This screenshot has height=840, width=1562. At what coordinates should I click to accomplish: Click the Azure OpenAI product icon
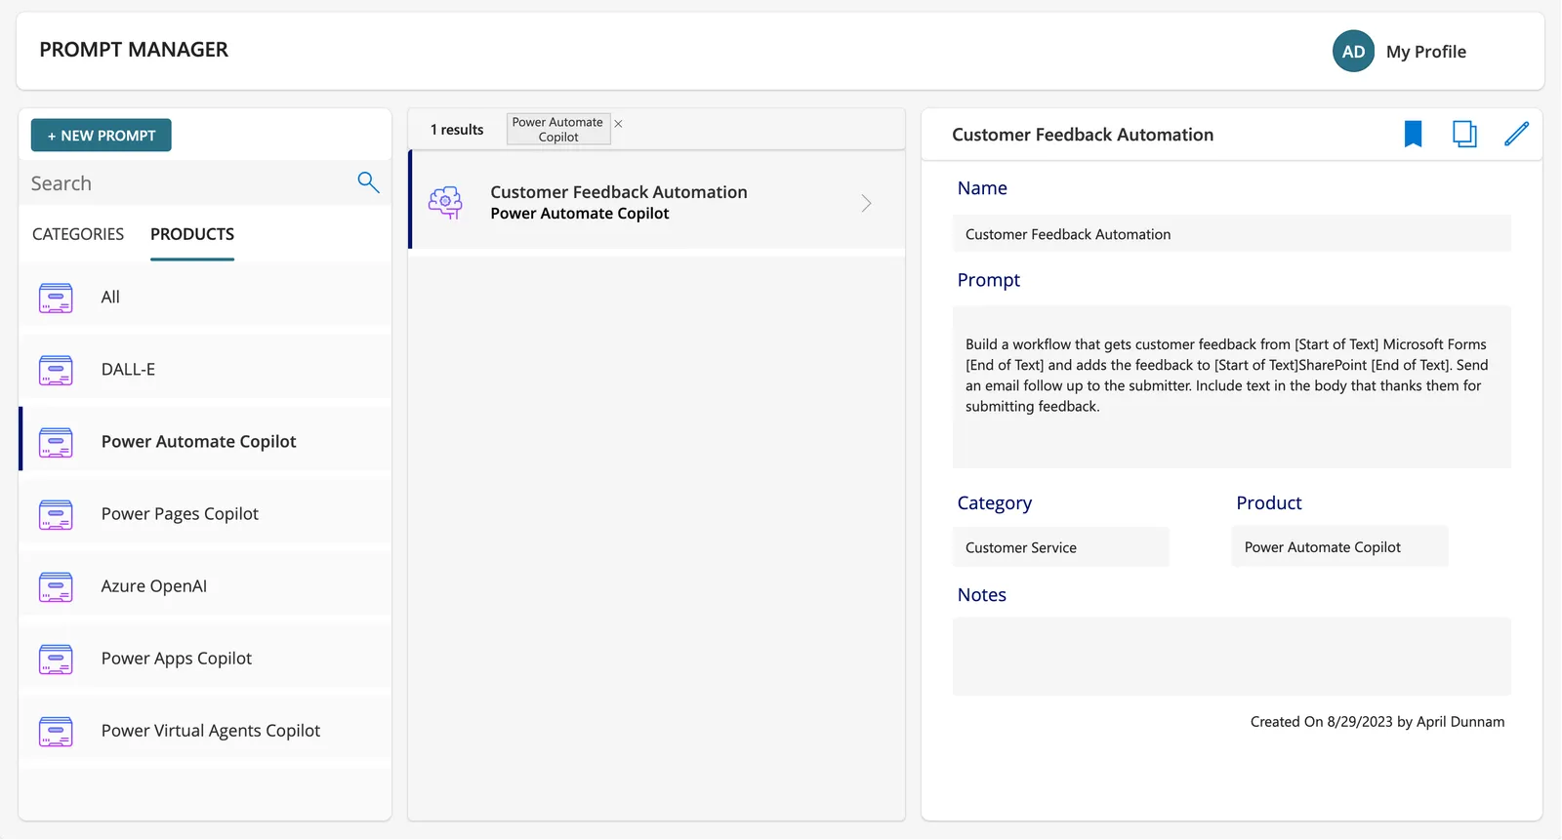coord(56,586)
